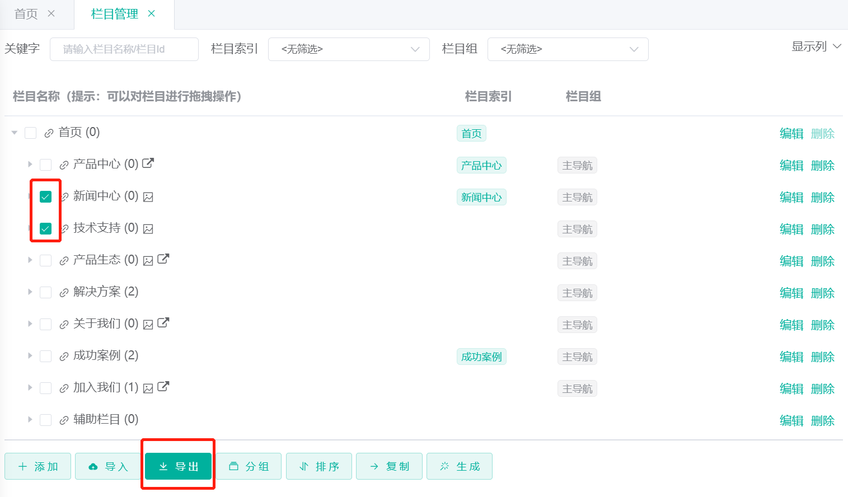848x497 pixels.
Task: Click the image icon next to 关于我们
Action: [148, 325]
